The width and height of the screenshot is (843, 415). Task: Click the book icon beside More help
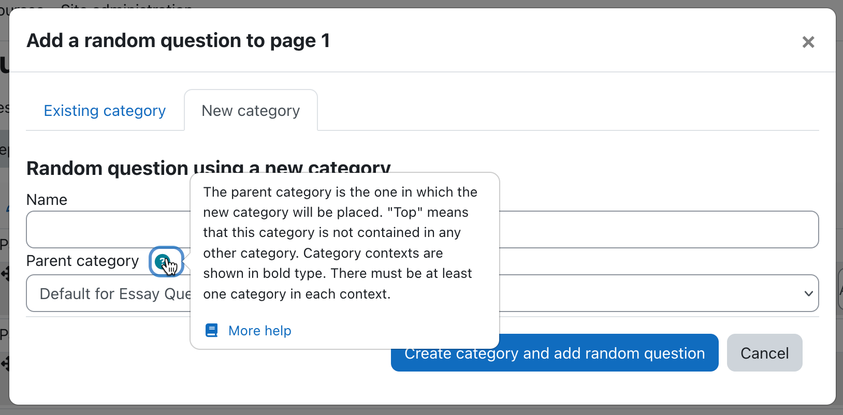[x=211, y=330]
